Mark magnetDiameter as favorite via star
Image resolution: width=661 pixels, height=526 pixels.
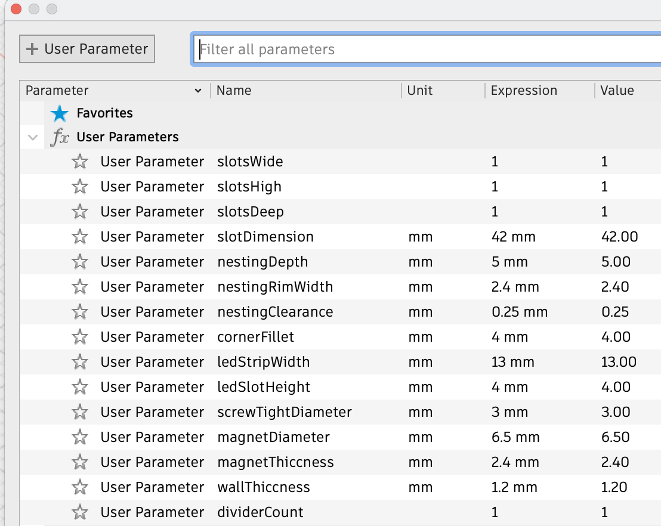point(80,437)
